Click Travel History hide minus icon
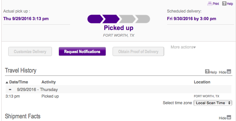 click(x=229, y=72)
